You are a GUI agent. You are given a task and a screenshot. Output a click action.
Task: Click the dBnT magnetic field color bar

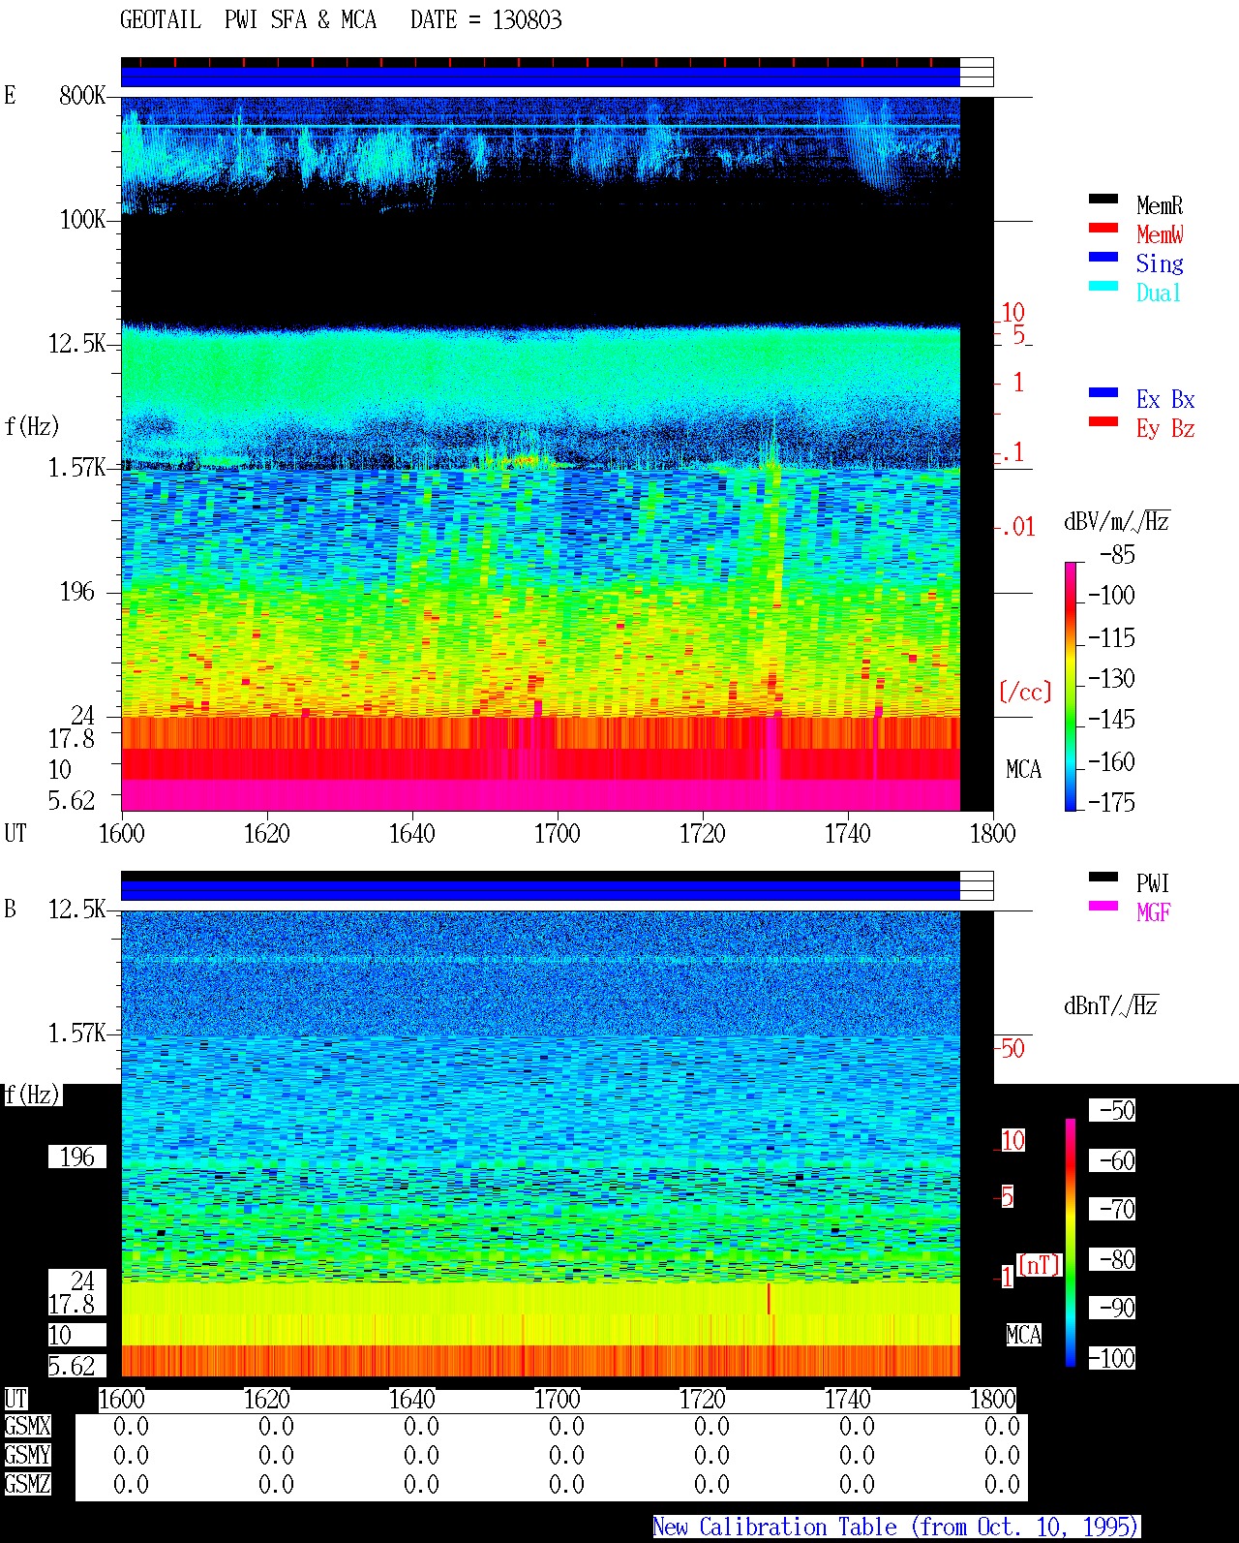pyautogui.click(x=1071, y=1243)
